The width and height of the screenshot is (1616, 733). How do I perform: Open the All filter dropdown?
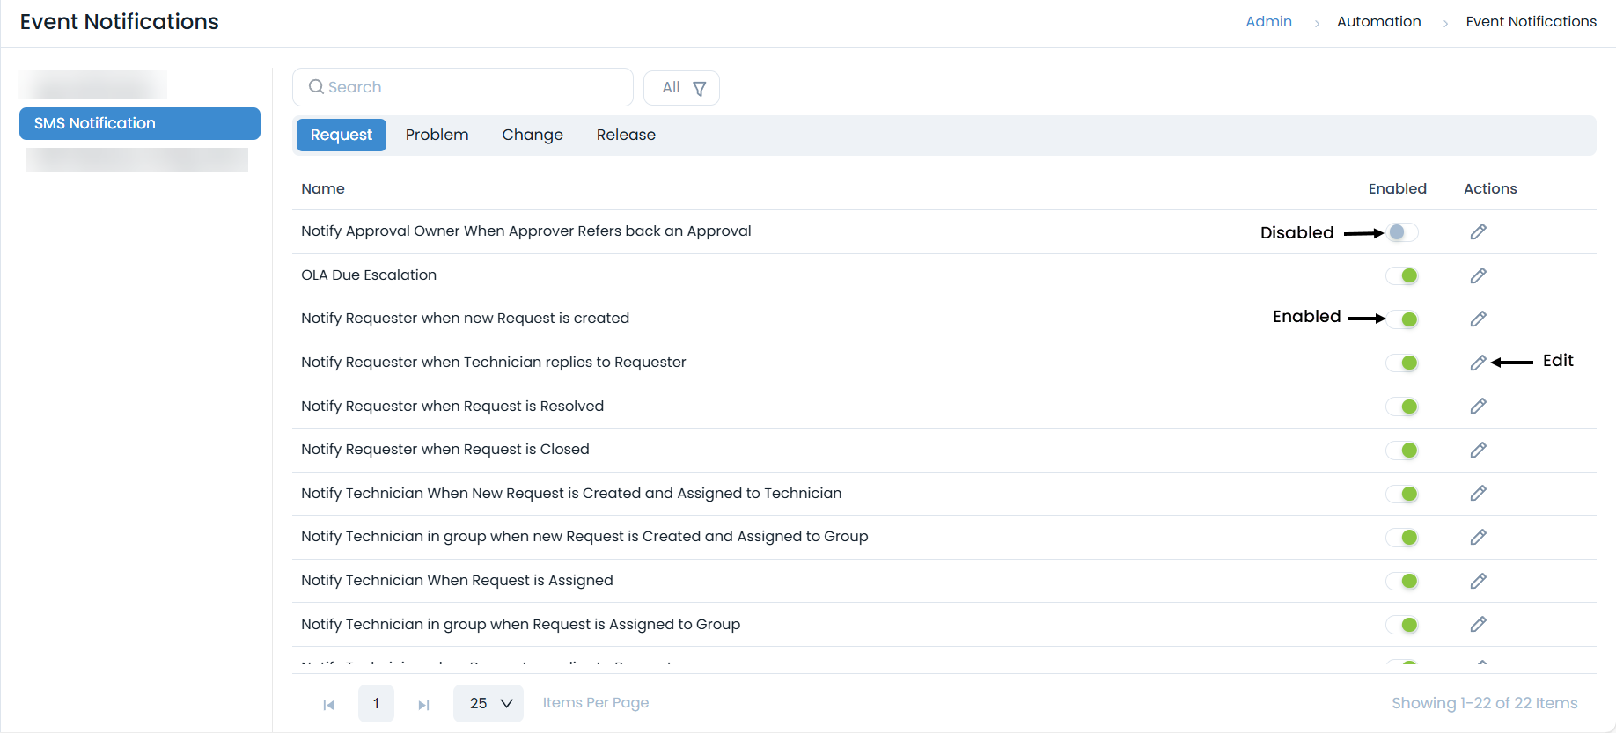click(x=681, y=88)
